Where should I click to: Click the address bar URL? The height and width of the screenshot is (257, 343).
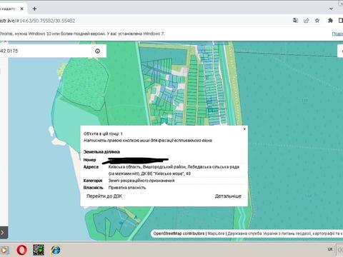(x=38, y=21)
